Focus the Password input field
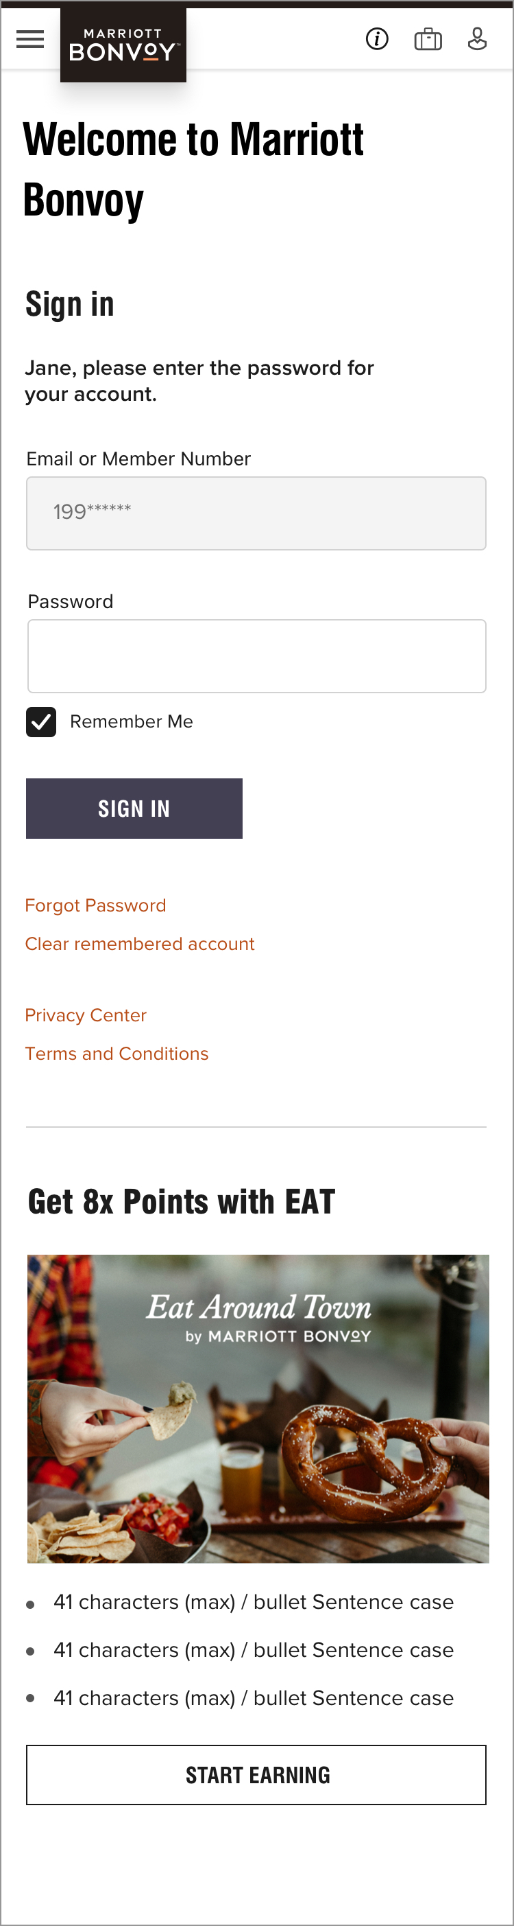This screenshot has height=1926, width=514. (256, 655)
